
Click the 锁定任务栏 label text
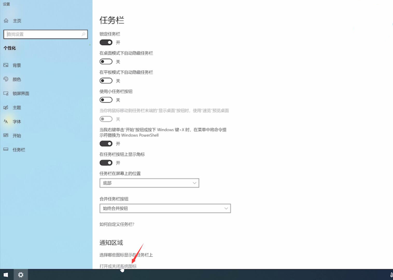110,34
